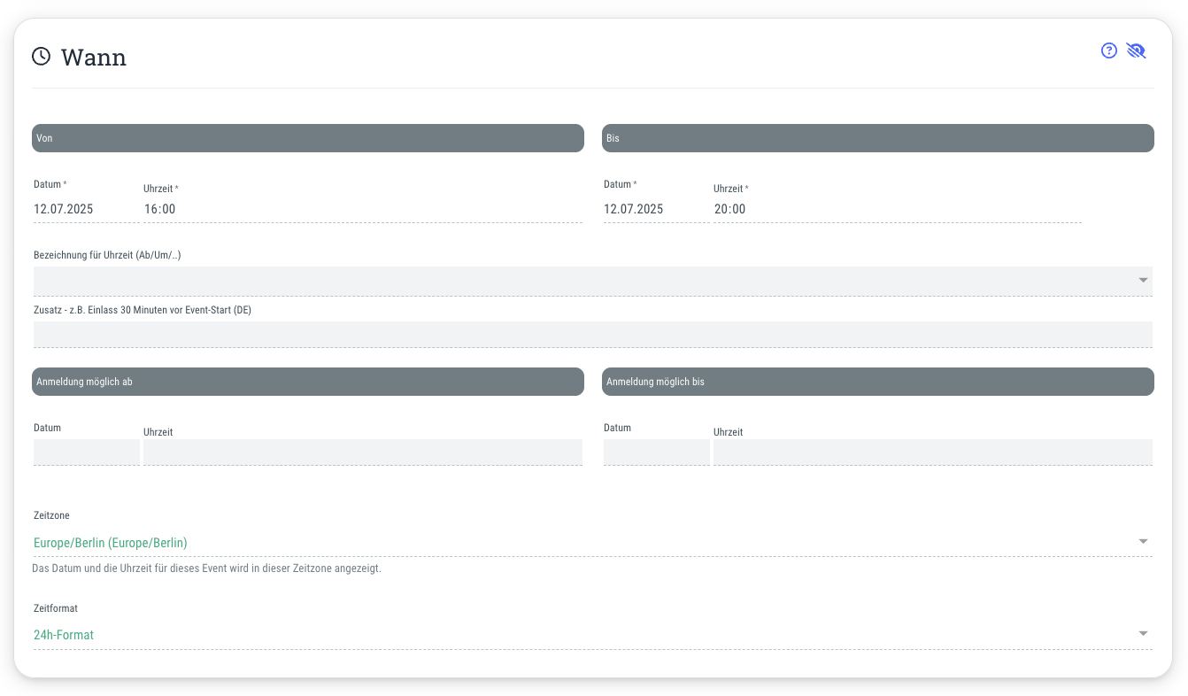Open the help question mark icon
This screenshot has height=696, width=1188.
point(1108,50)
